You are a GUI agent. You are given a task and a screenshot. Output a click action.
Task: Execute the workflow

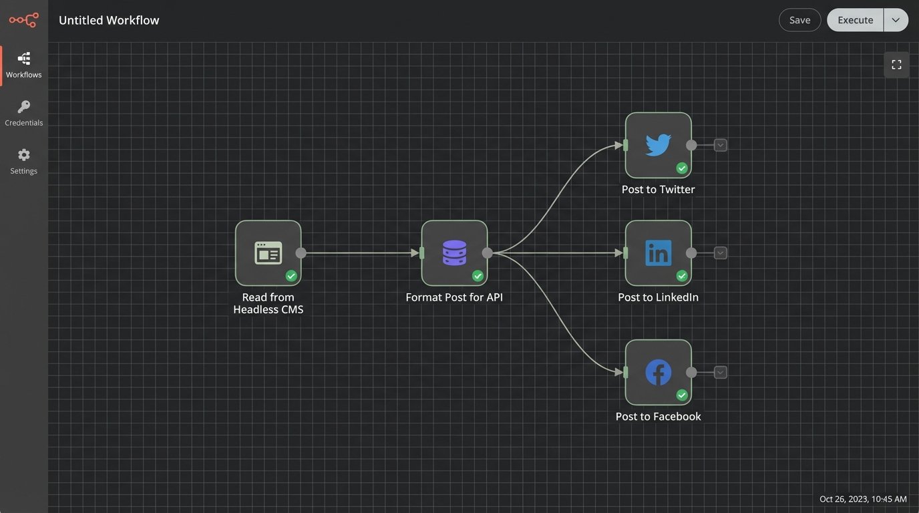point(855,19)
